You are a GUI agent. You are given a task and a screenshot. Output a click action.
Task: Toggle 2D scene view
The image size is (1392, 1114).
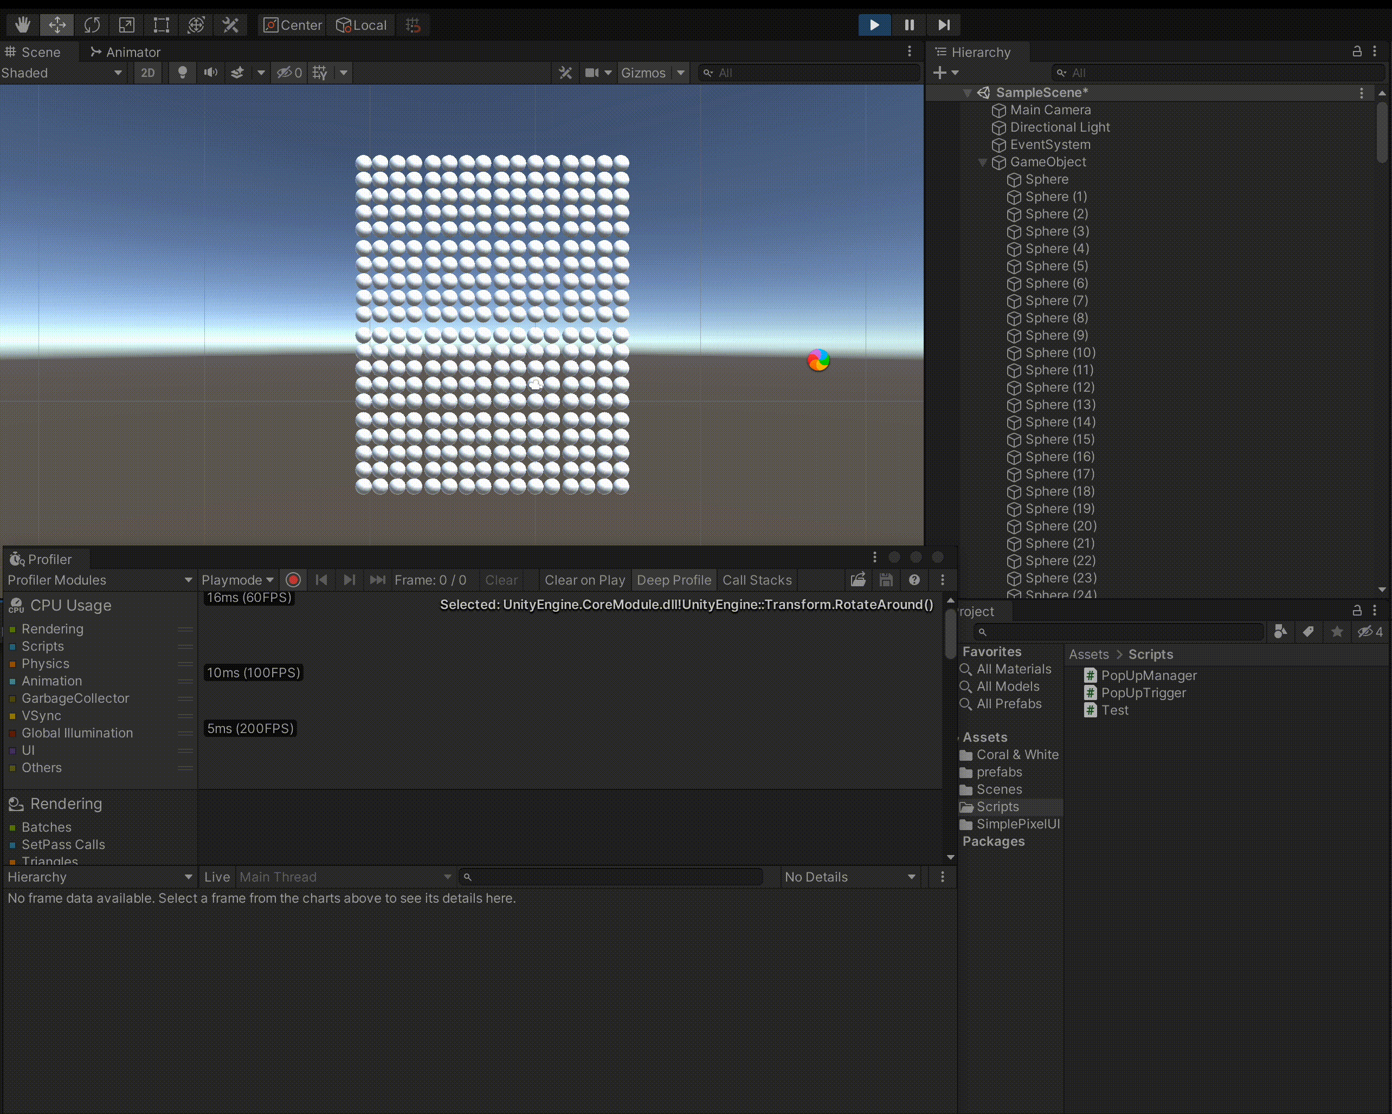[148, 73]
